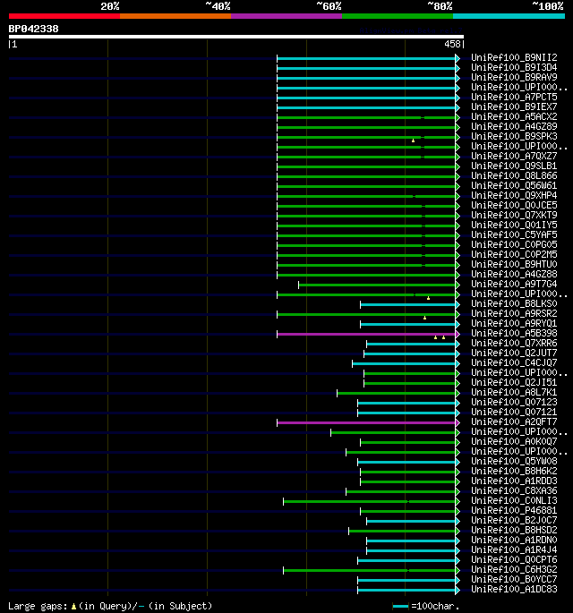The image size is (573, 613).
Task: Select the UniRef100_A0K0Q7 label
Action: pos(514,442)
